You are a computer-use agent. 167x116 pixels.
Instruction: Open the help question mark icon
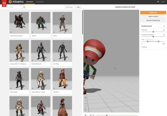[158, 2]
